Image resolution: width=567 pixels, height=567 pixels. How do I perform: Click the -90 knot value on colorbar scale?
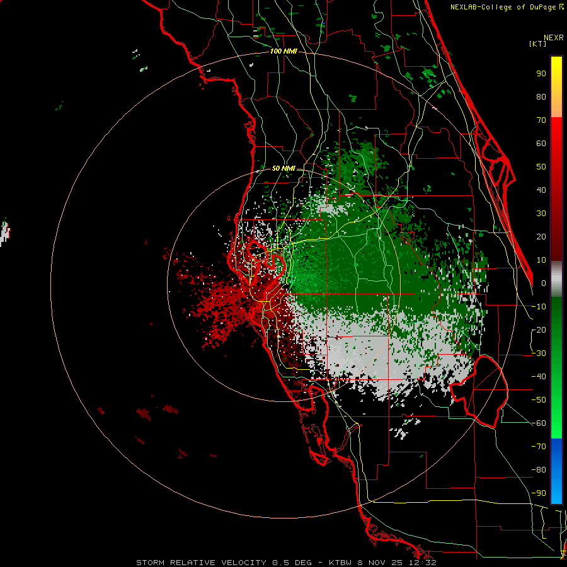pyautogui.click(x=539, y=493)
